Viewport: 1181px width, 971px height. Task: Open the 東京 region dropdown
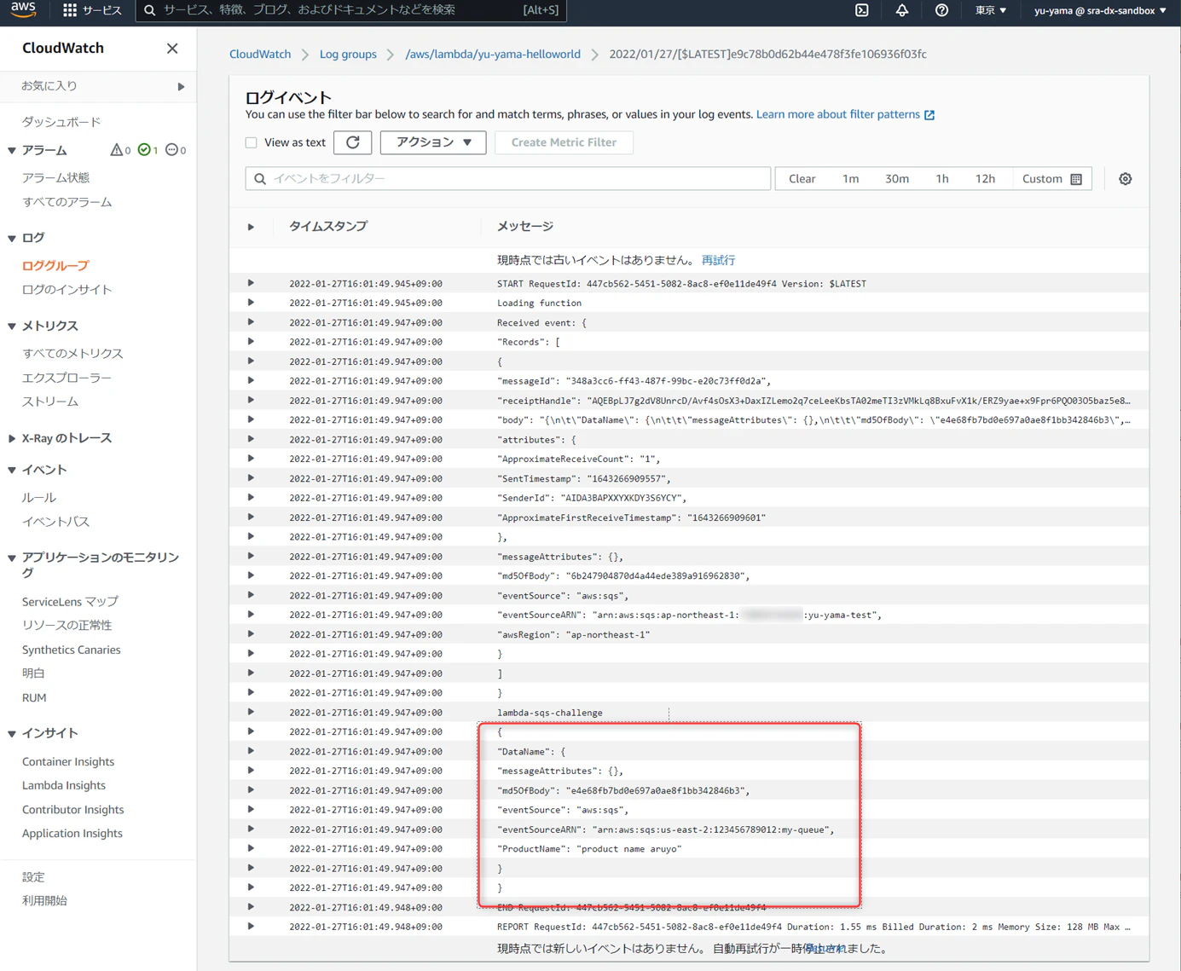(991, 10)
